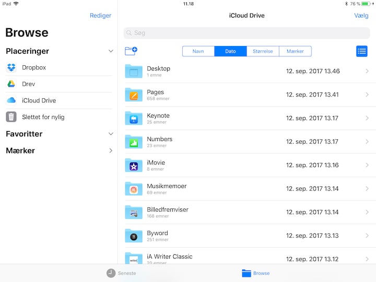Image resolution: width=376 pixels, height=282 pixels.
Task: Open the Numbers folder
Action: (x=246, y=142)
